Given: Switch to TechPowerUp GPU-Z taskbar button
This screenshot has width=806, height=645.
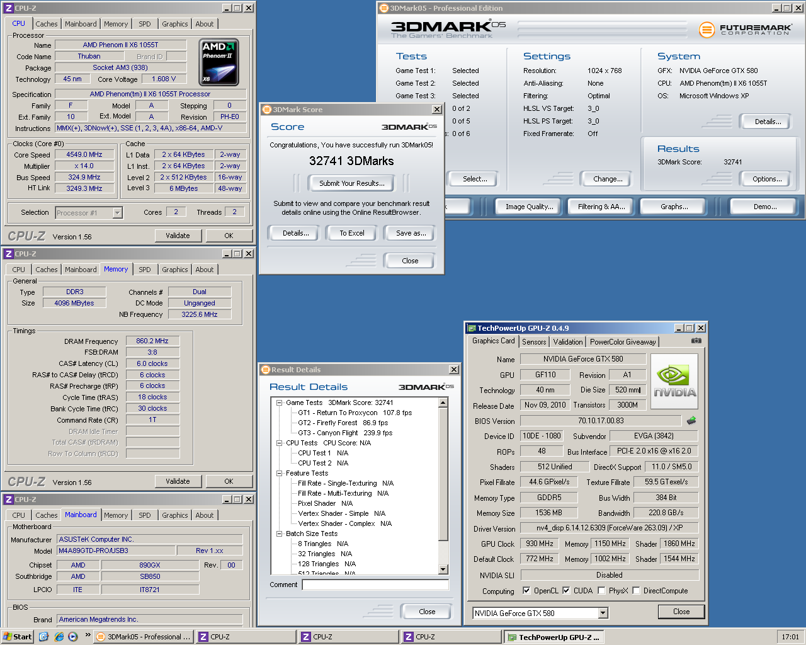Looking at the screenshot, I should tap(555, 637).
